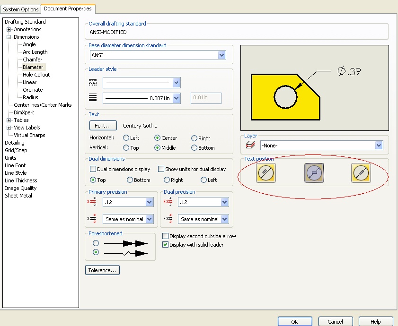Click the primary tolerance precision icon
398x326 pixels.
pyautogui.click(x=92, y=218)
